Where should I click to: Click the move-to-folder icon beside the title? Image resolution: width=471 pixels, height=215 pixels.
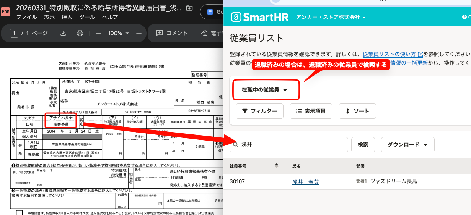tap(189, 8)
